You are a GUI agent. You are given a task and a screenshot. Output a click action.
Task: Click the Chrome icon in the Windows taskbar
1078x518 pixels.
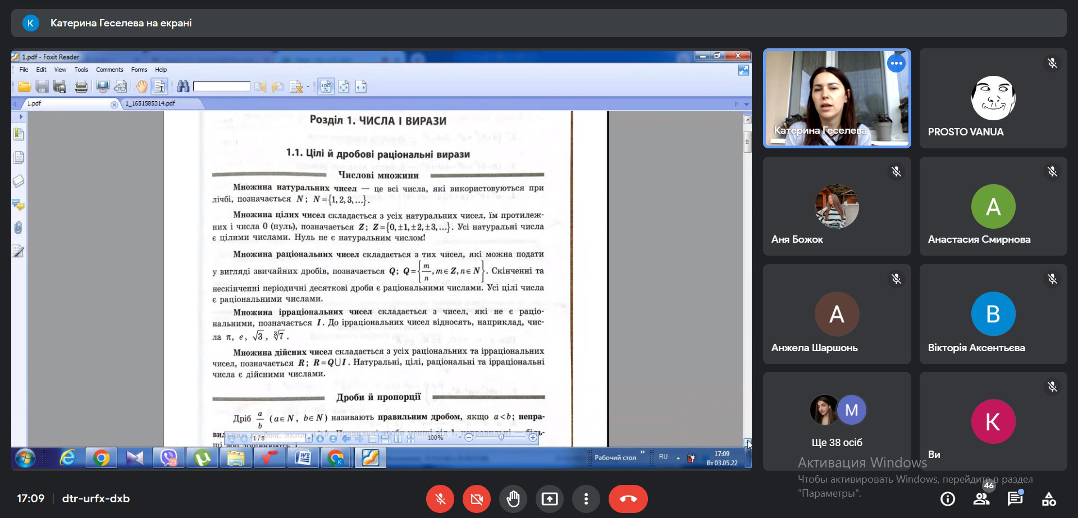click(101, 458)
